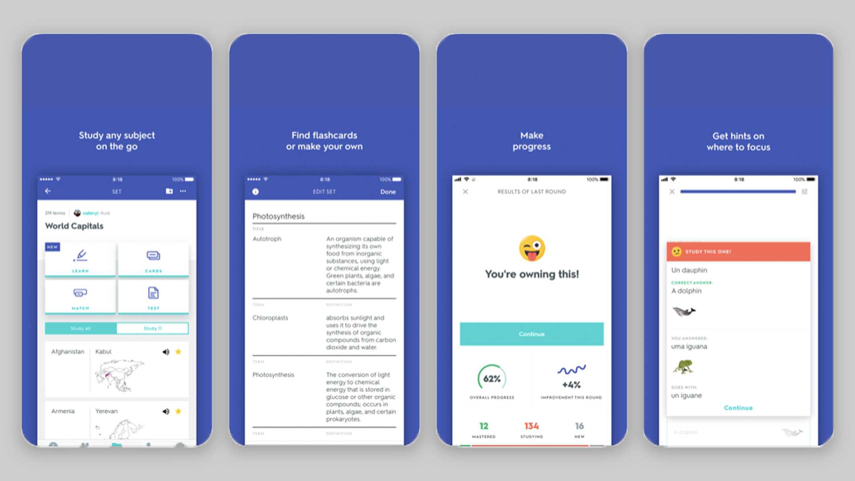The image size is (855, 481).
Task: Toggle the star favorite for Armenia
Action: [178, 412]
